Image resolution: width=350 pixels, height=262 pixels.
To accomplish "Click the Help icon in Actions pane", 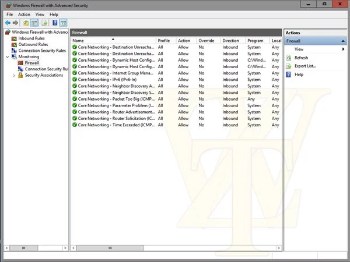I will 289,75.
